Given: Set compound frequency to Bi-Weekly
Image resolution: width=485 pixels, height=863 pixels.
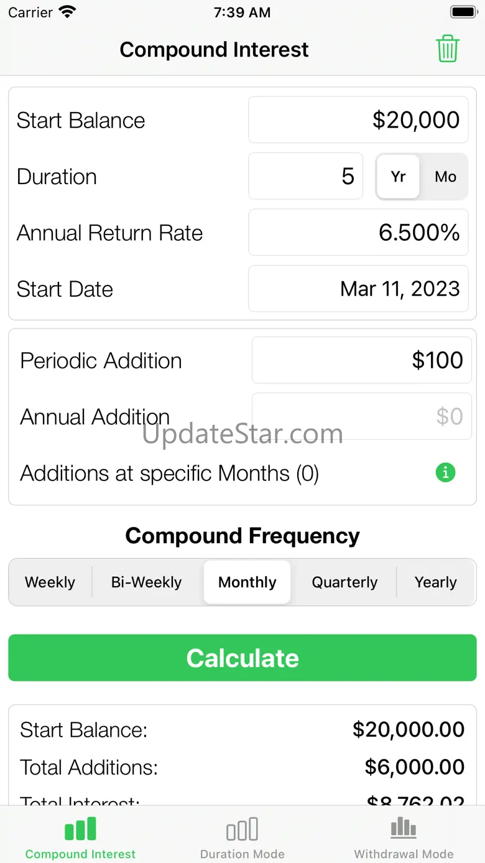Looking at the screenshot, I should [x=146, y=582].
